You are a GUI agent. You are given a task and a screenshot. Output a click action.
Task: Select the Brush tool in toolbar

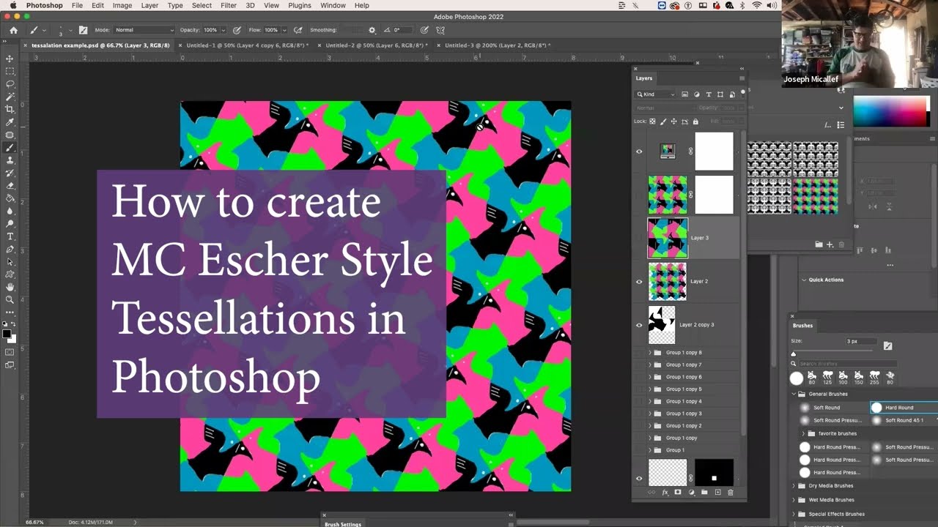click(x=10, y=147)
